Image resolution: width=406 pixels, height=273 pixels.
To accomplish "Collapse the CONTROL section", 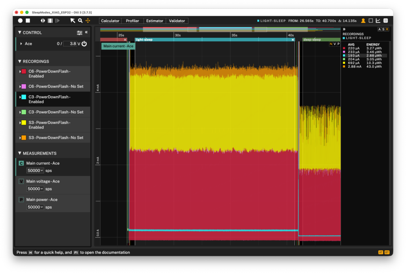I will pos(20,33).
